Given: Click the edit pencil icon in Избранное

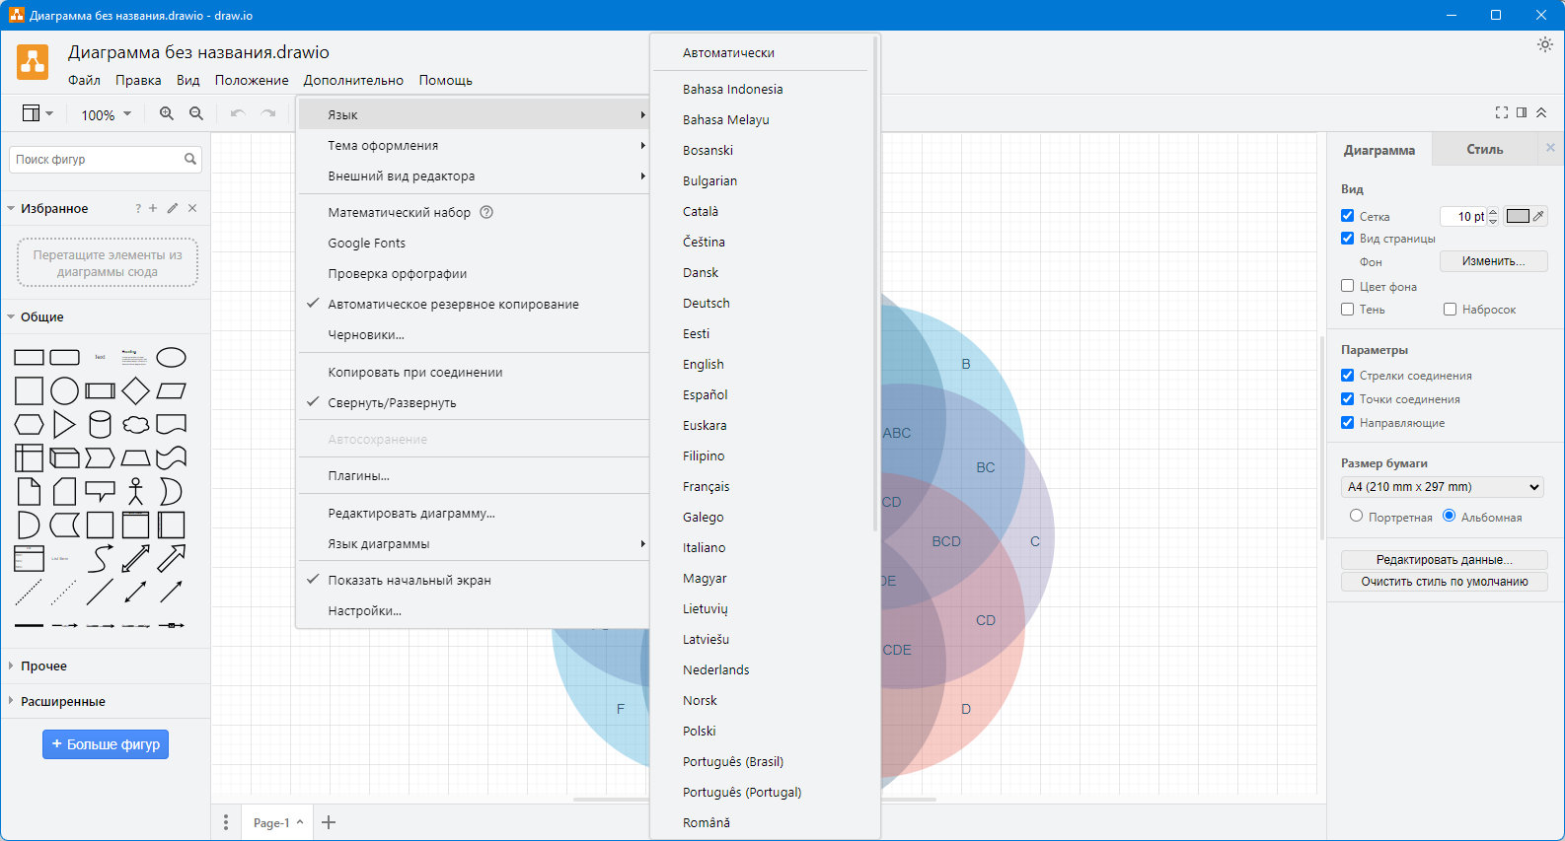Looking at the screenshot, I should pos(173,208).
